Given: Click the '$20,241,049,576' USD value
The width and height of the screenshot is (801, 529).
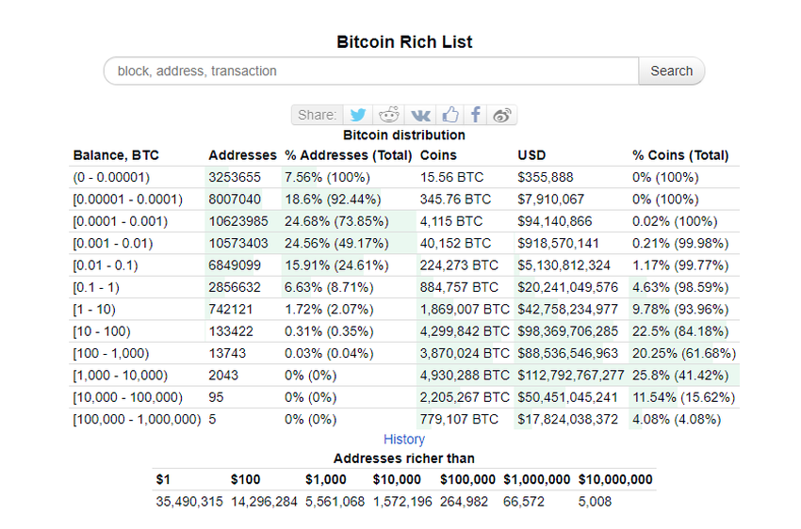Looking at the screenshot, I should click(x=567, y=287).
